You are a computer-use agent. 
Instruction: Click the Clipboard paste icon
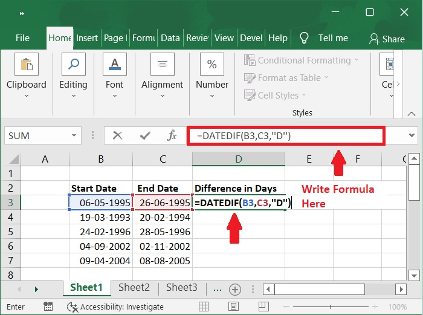click(x=26, y=64)
